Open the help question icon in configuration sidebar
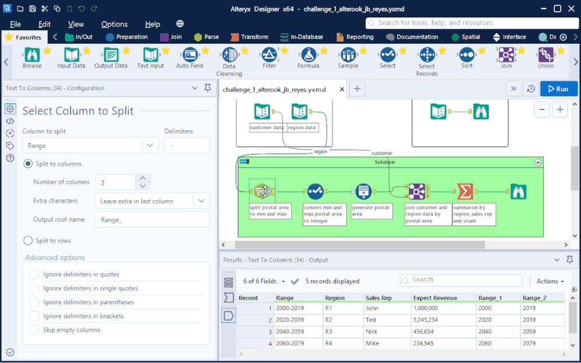Viewport: 581px width, 363px height. point(10,158)
